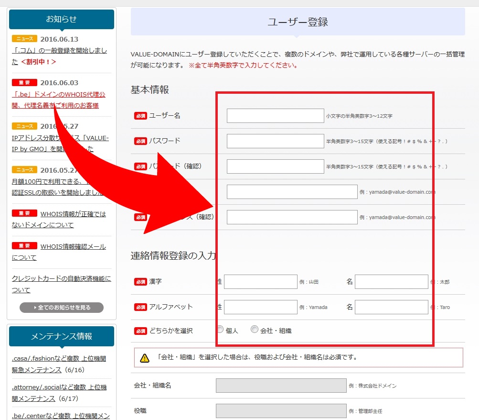This screenshot has width=479, height=420.
Task: Click the 全てのお知らせを見る button
Action: pyautogui.click(x=62, y=308)
